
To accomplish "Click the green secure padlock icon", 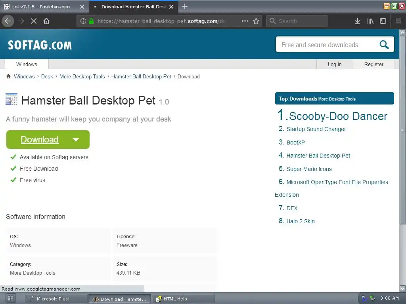I will click(x=91, y=21).
